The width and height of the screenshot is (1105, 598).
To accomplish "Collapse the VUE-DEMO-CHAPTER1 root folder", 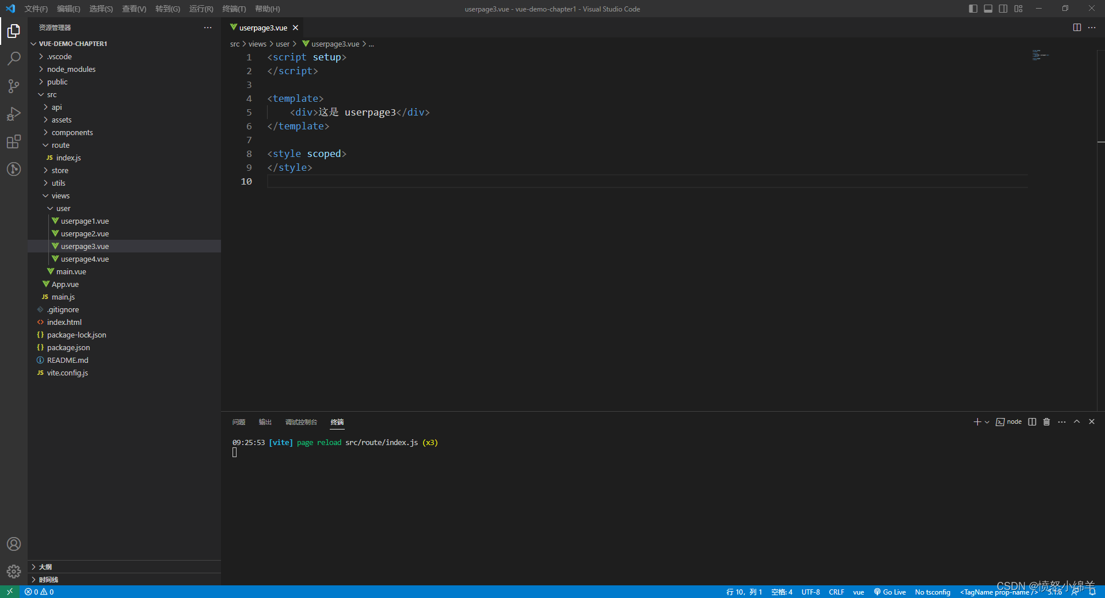I will click(124, 44).
